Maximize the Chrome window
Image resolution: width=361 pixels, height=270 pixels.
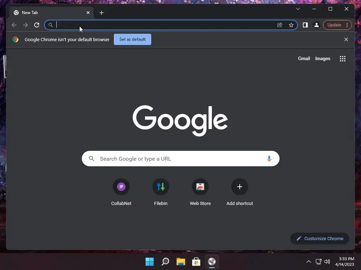tap(330, 9)
